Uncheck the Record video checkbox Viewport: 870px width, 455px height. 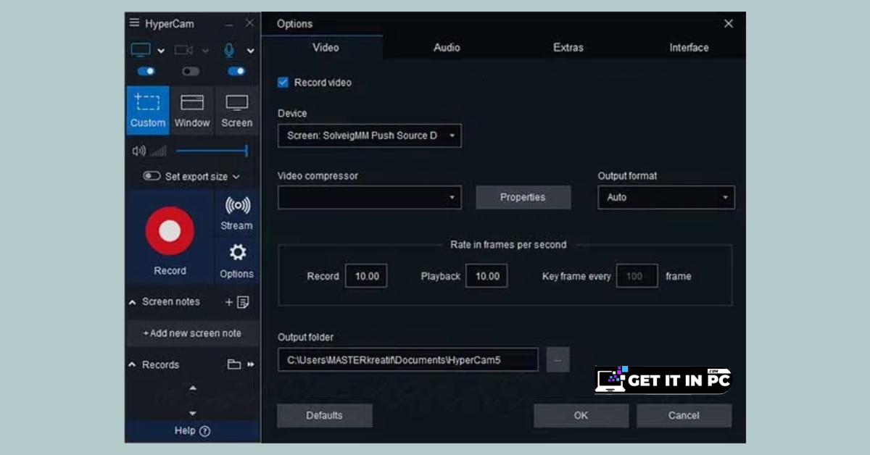tap(283, 83)
